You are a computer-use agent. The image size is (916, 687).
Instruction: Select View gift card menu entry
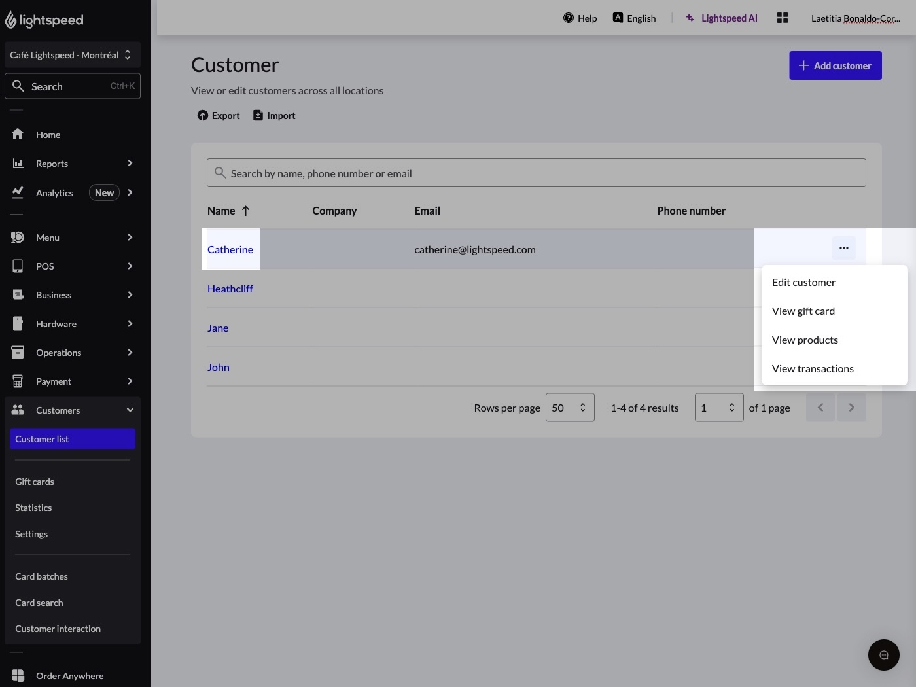803,311
